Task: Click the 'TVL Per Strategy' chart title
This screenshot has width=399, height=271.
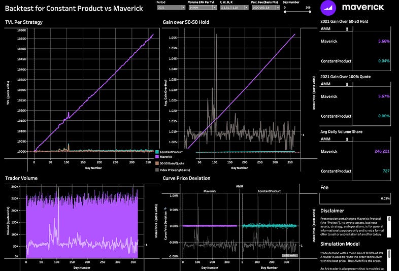Action: click(x=24, y=22)
